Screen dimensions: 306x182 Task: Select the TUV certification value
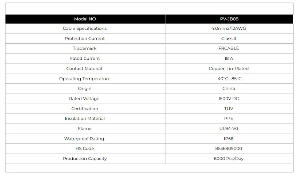coord(229,109)
